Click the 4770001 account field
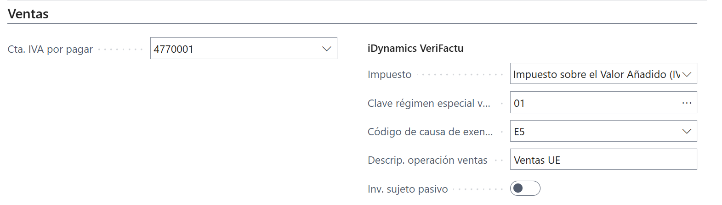The height and width of the screenshot is (205, 722). [x=234, y=49]
